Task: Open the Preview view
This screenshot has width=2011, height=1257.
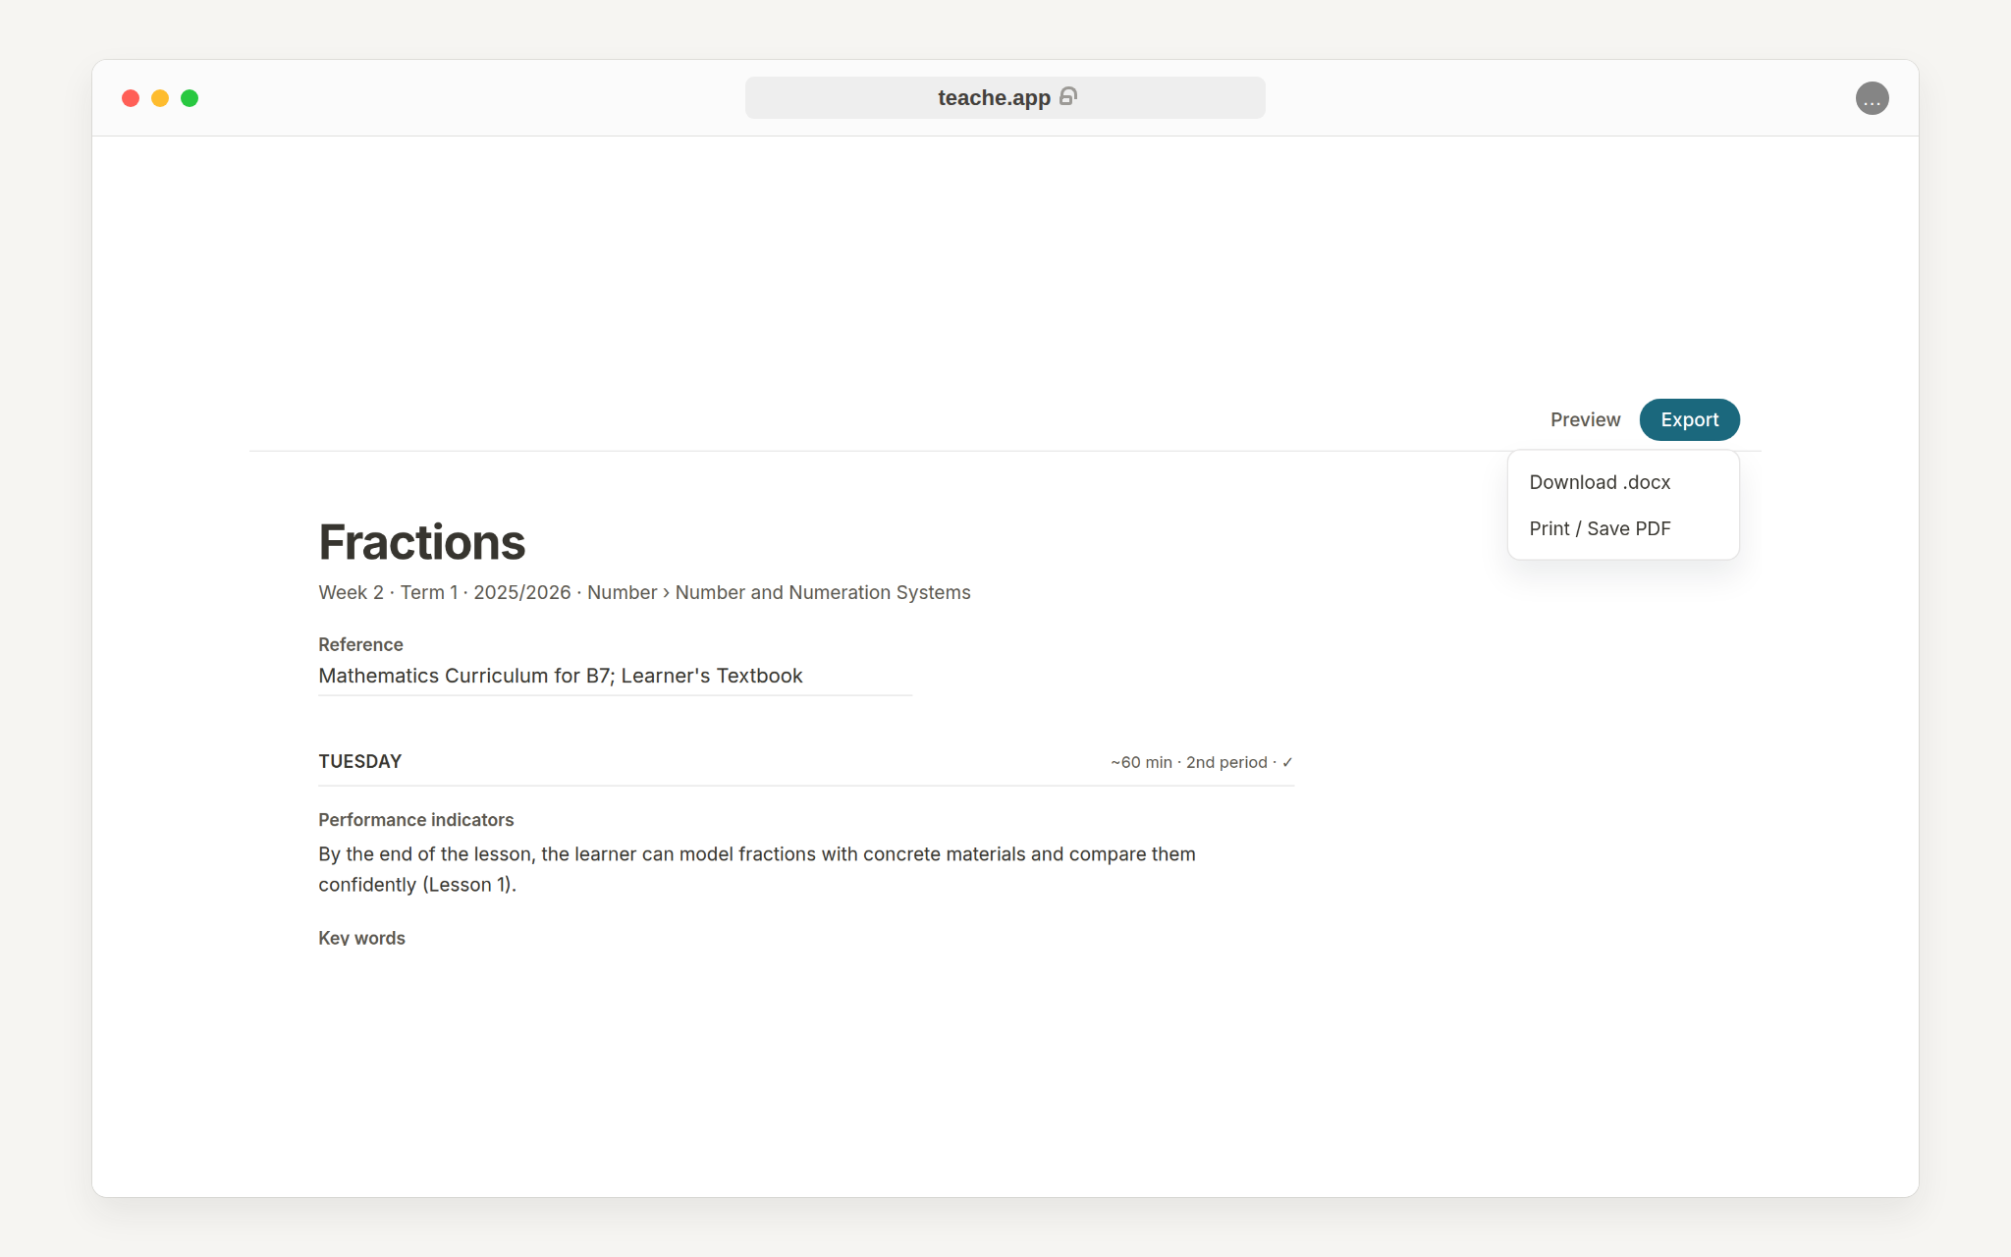Action: (1585, 419)
